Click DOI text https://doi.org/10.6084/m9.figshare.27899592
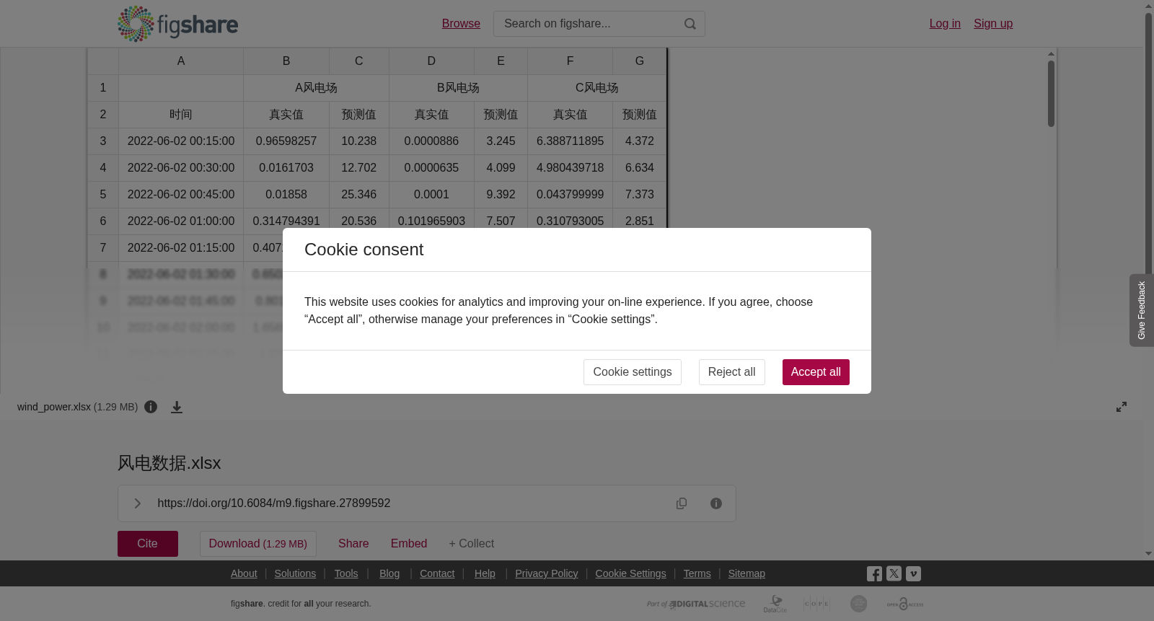This screenshot has height=621, width=1154. 274,503
